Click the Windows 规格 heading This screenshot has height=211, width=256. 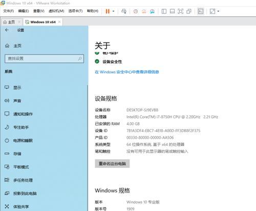[112, 191]
